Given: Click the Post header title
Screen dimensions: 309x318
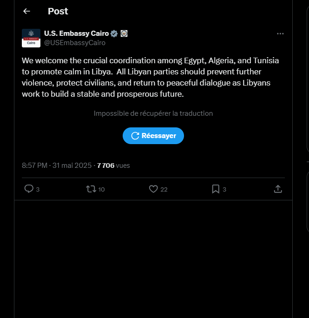Looking at the screenshot, I should (58, 11).
